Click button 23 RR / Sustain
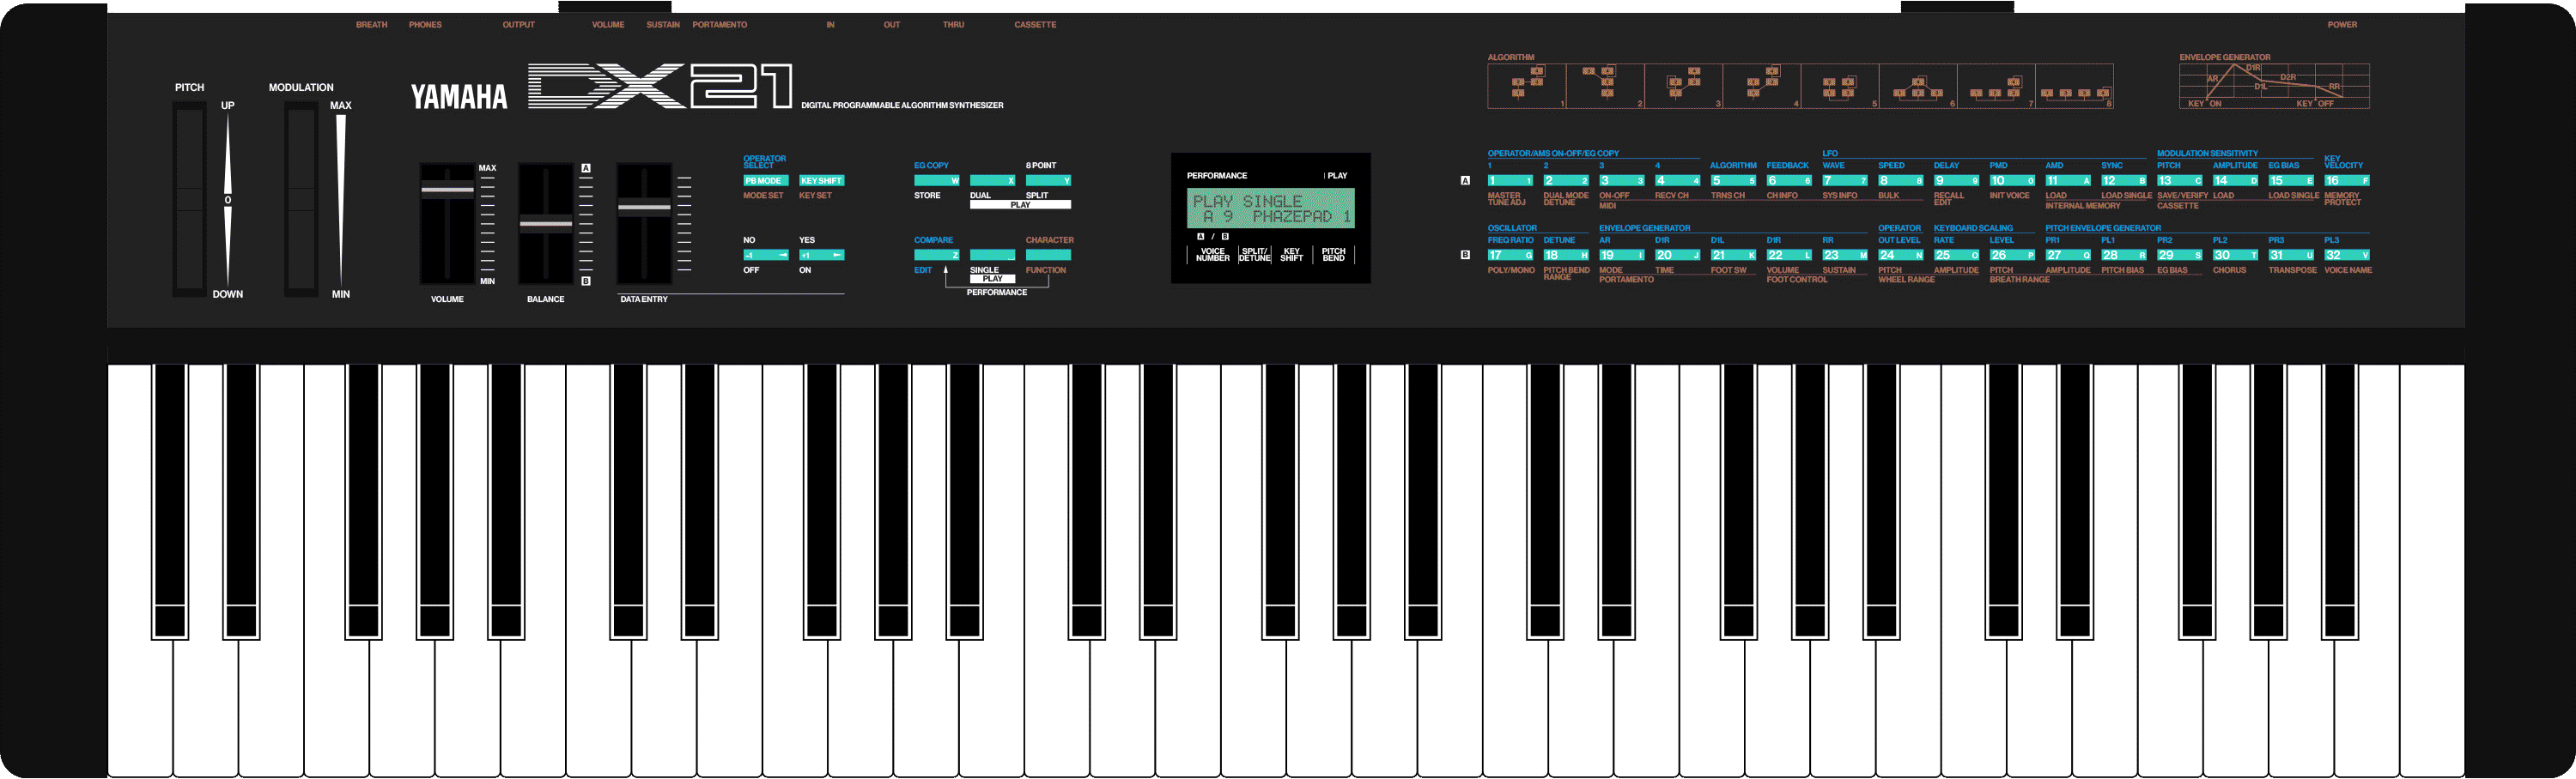The height and width of the screenshot is (779, 2576). coord(1845,255)
